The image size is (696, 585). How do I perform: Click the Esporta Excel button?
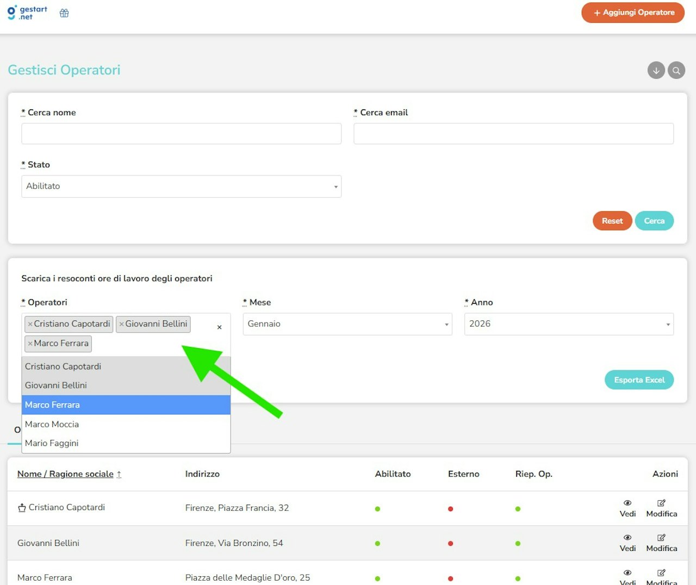639,380
